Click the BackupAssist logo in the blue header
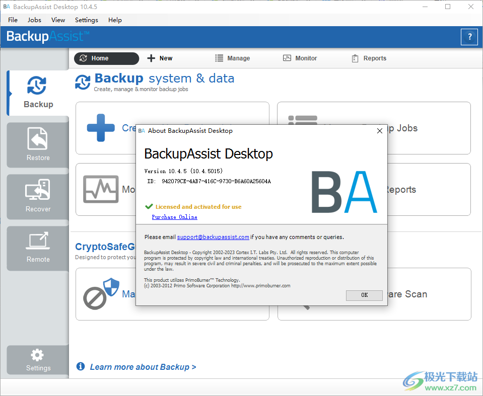This screenshot has height=396, width=483. [48, 37]
